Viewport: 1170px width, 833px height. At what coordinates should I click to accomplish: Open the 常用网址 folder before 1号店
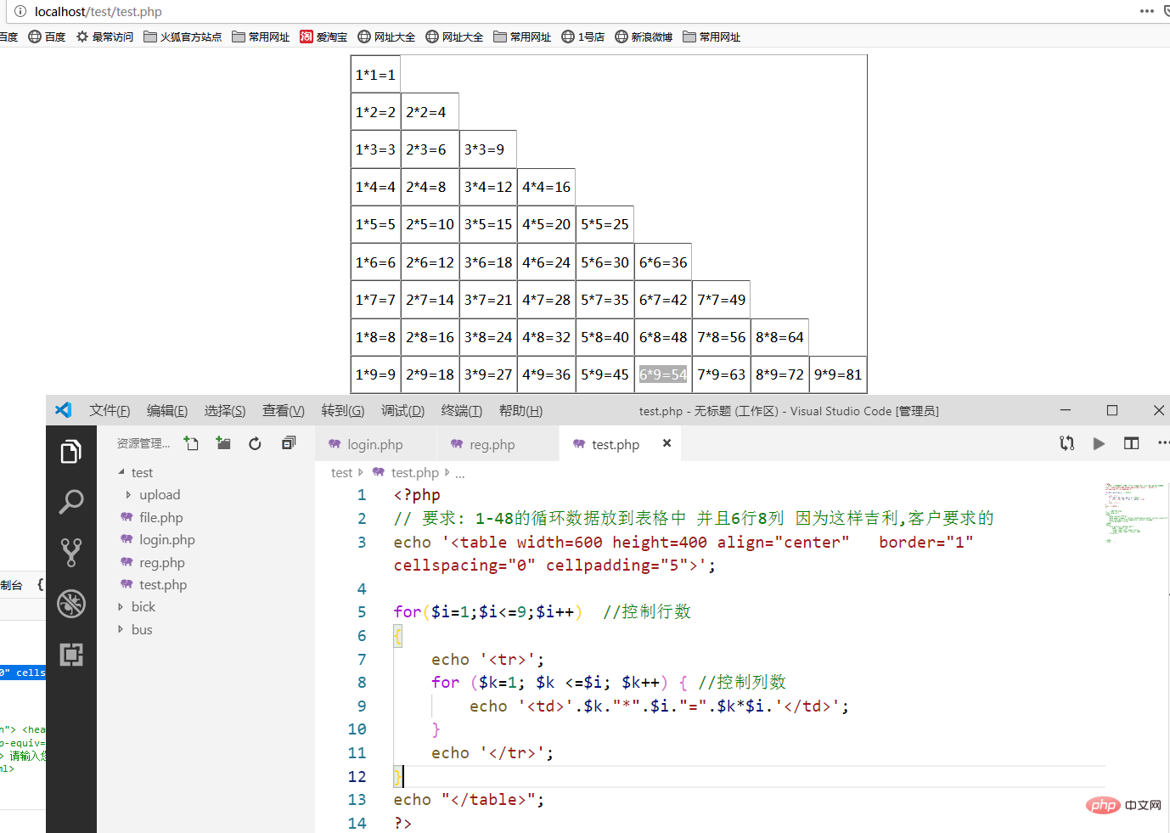point(522,37)
